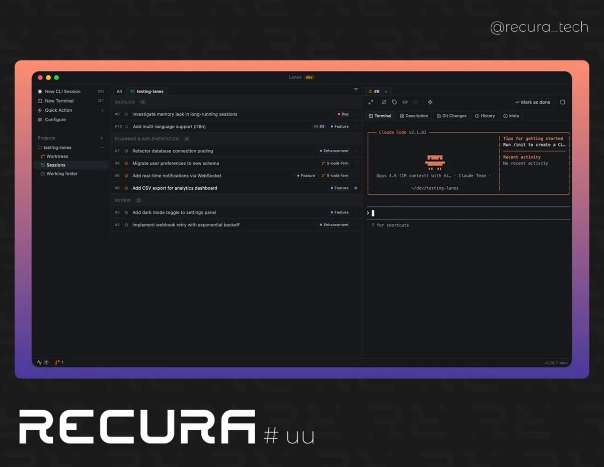The width and height of the screenshot is (604, 467).
Task: Select Sessions in the project tree
Action: point(70,165)
